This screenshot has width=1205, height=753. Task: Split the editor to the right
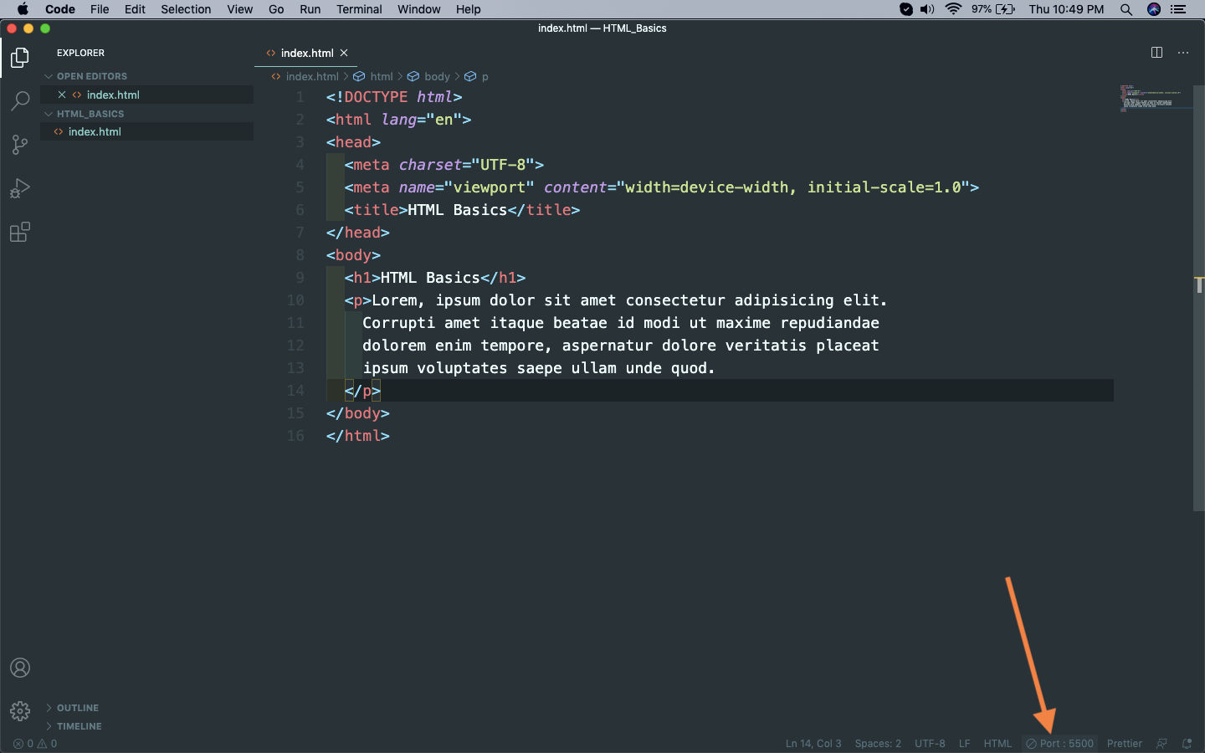[1156, 53]
